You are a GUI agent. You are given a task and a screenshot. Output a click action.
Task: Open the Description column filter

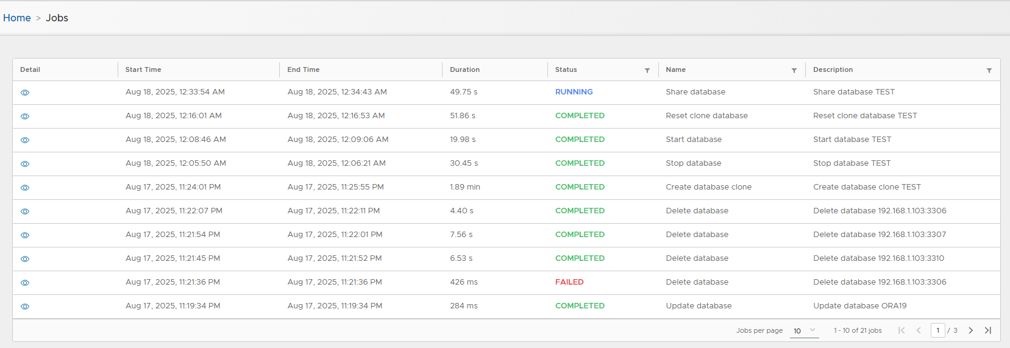(989, 71)
